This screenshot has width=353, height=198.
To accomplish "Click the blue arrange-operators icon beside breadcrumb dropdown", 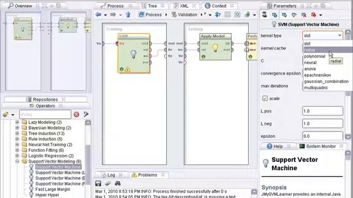I will [x=218, y=15].
